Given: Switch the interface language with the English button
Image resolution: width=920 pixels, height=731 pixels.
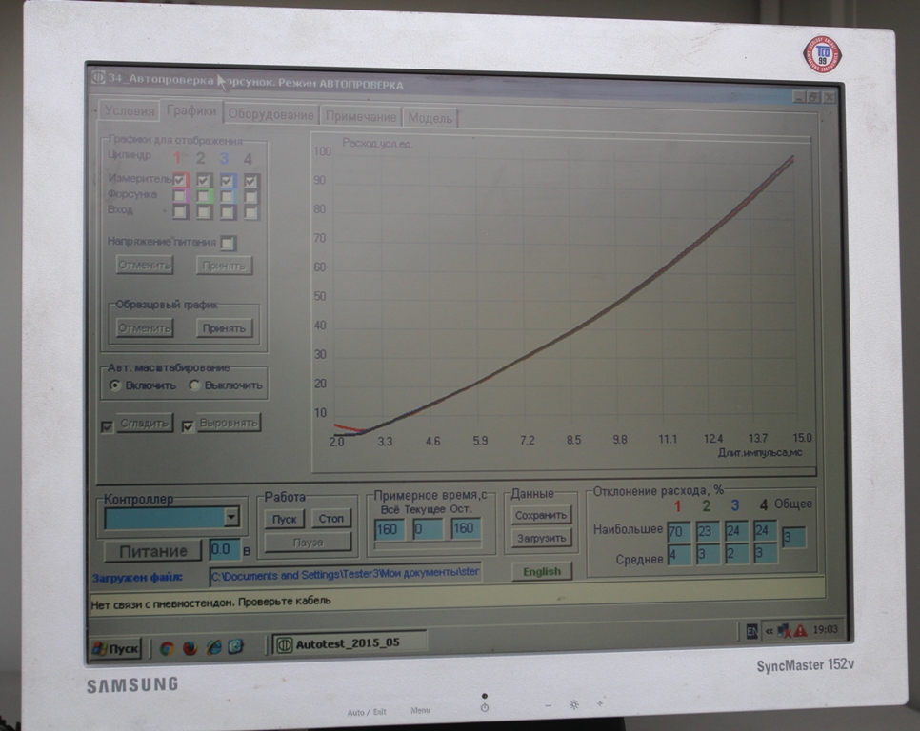Looking at the screenshot, I should [x=541, y=571].
